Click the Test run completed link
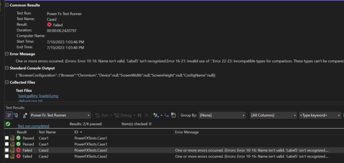344x163 pixels. pyautogui.click(x=33, y=126)
